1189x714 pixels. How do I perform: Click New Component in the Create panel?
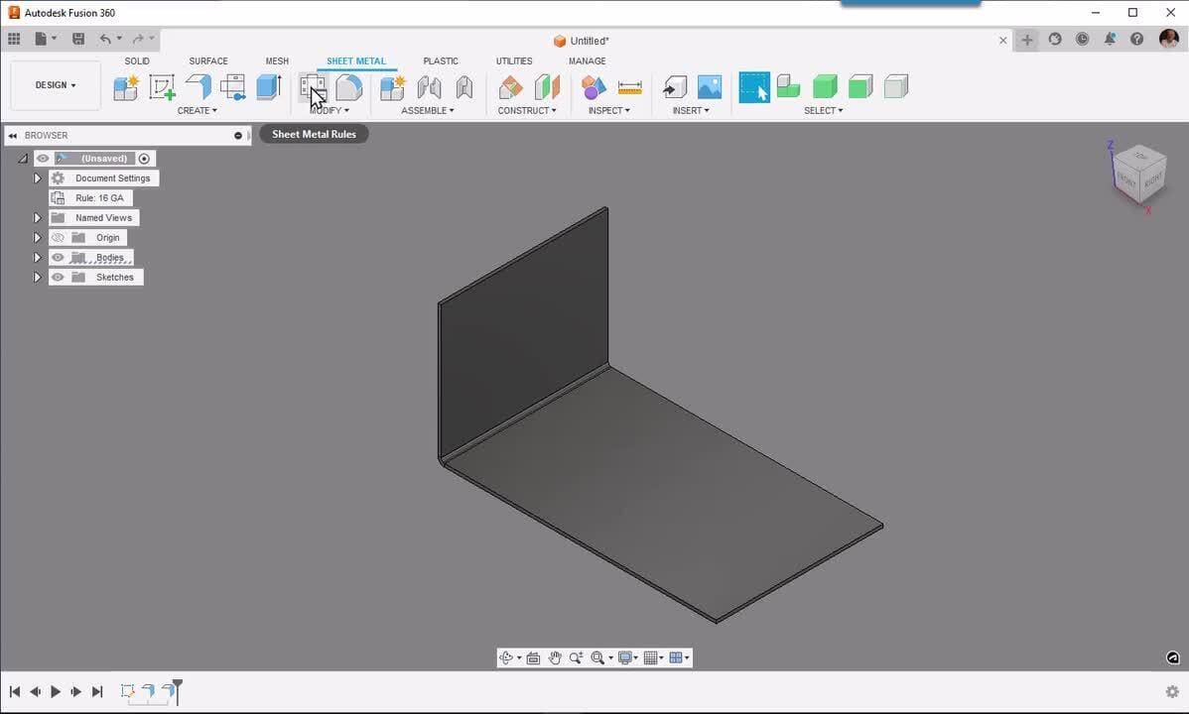[x=126, y=87]
